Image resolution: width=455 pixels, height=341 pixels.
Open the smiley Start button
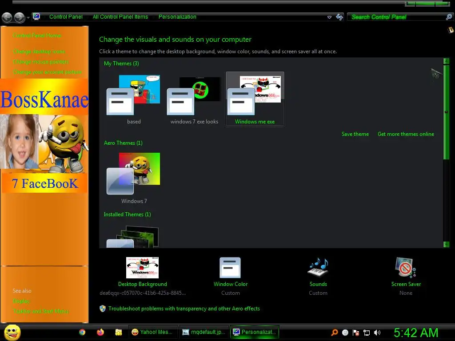point(12,332)
